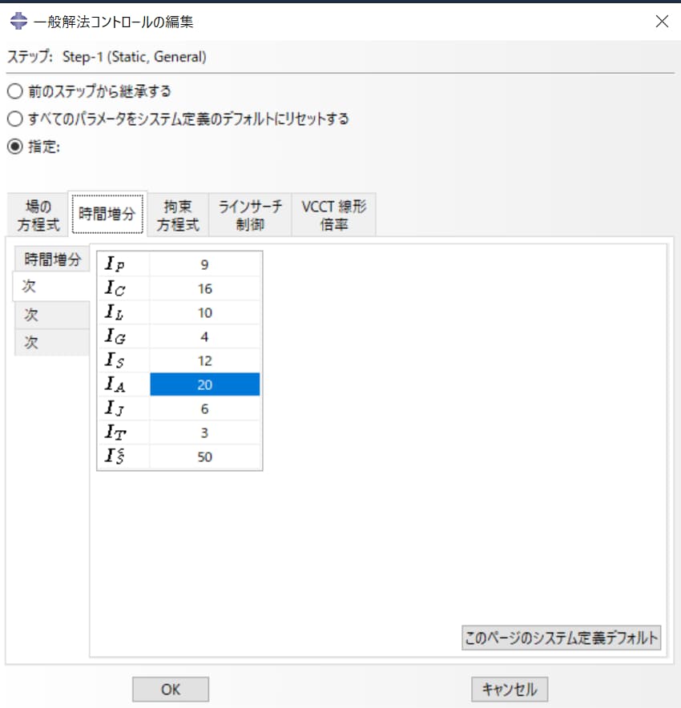Viewport: 681px width, 708px height.
Task: Open the VCCT 線形倍率 tab
Action: point(333,213)
